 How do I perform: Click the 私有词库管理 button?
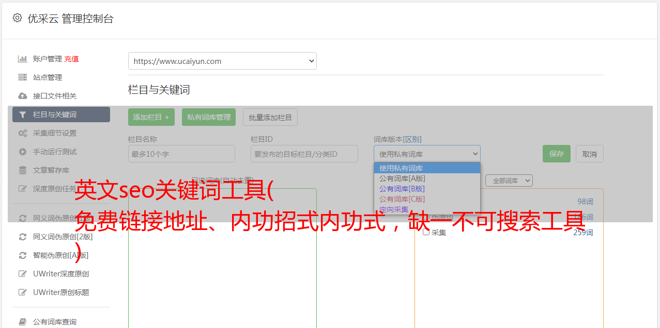click(209, 117)
